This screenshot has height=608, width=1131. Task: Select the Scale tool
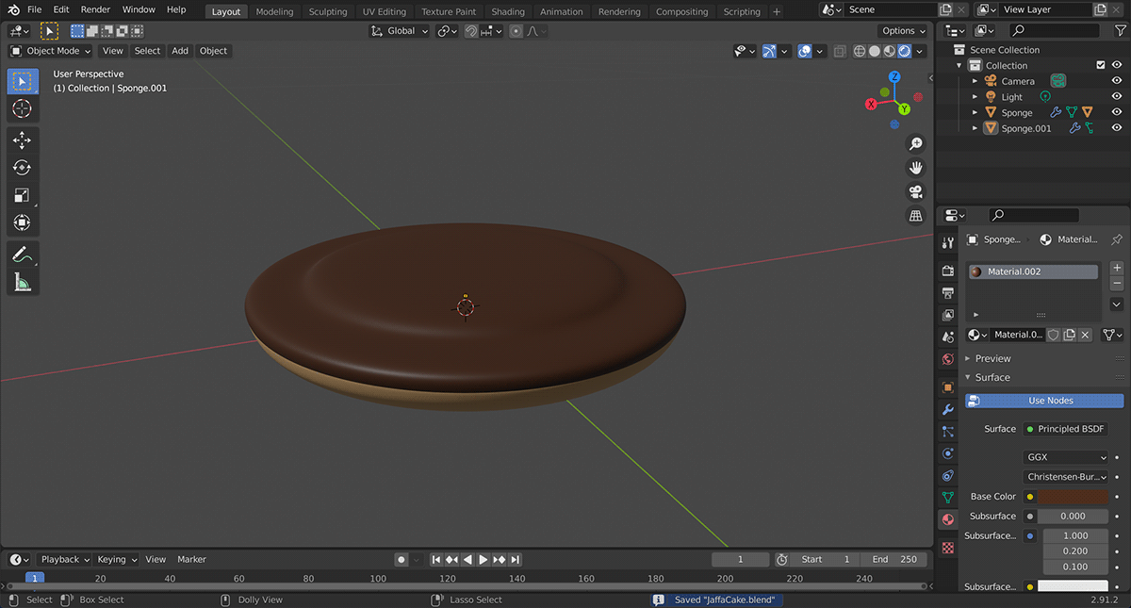22,195
